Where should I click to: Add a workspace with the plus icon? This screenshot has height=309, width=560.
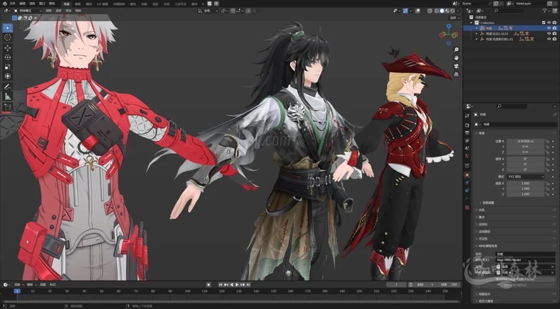coord(203,4)
